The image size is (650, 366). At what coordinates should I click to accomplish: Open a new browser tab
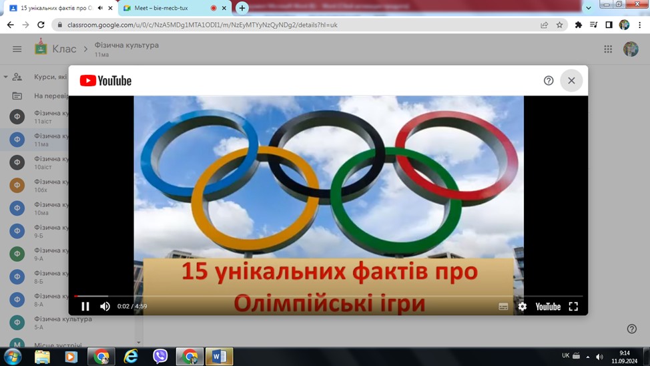pyautogui.click(x=242, y=8)
